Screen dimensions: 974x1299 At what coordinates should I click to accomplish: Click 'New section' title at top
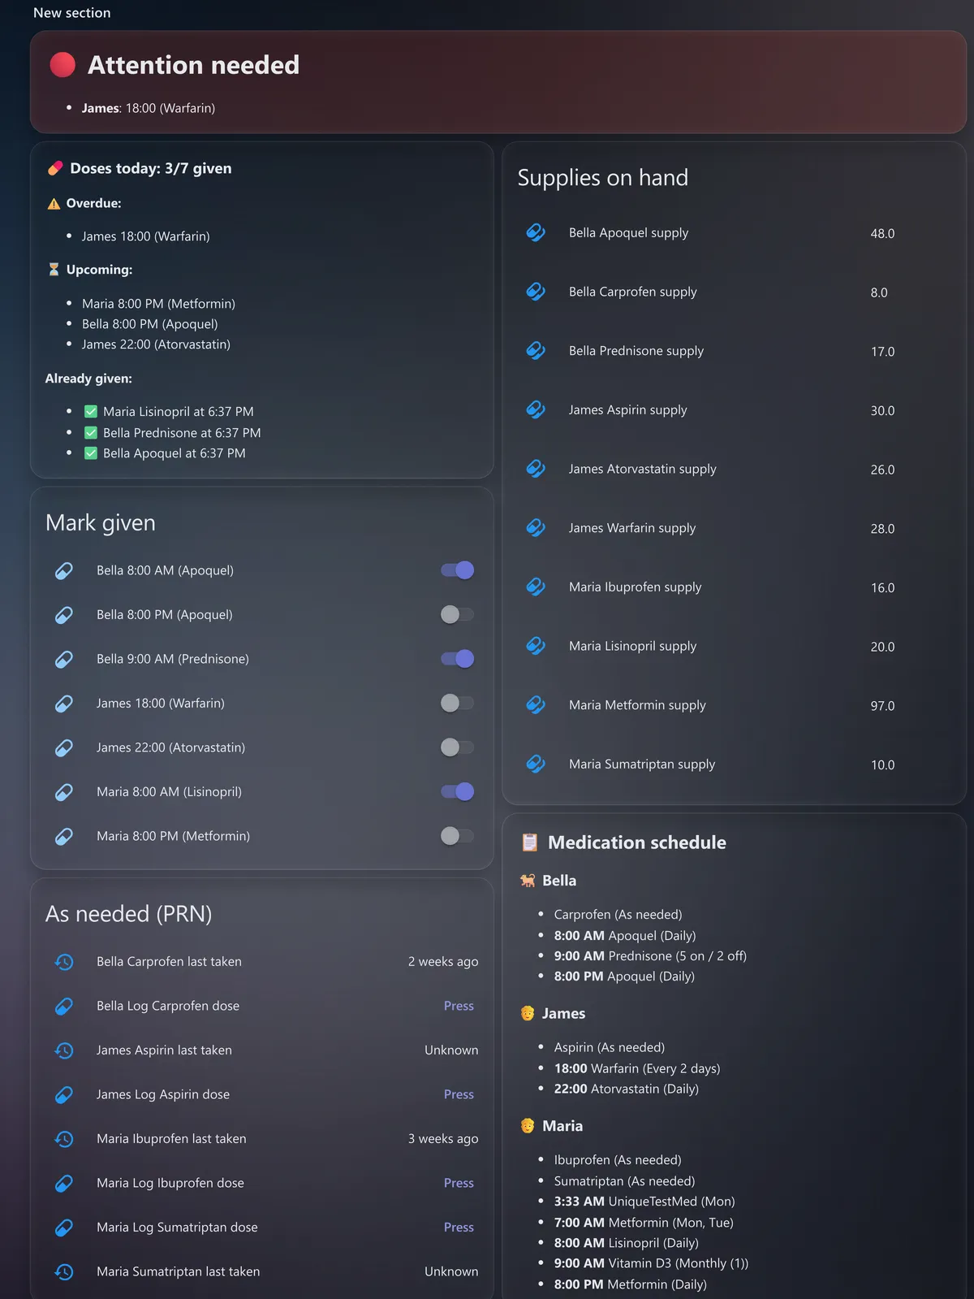click(x=72, y=13)
